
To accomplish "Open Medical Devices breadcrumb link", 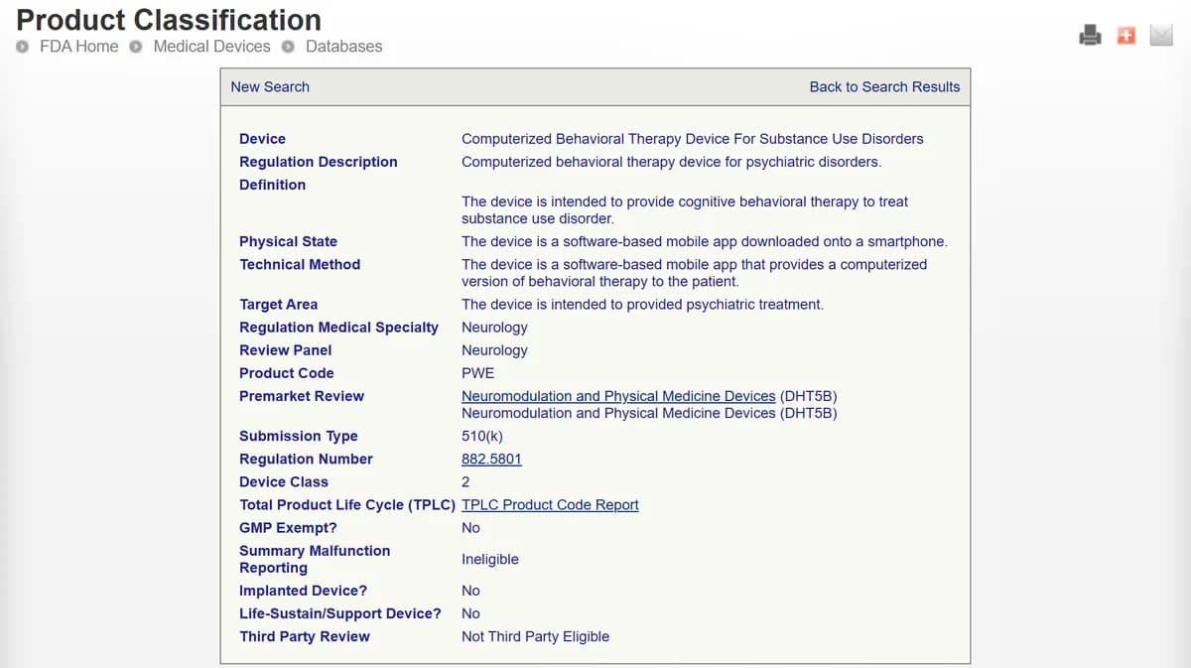I will [211, 47].
